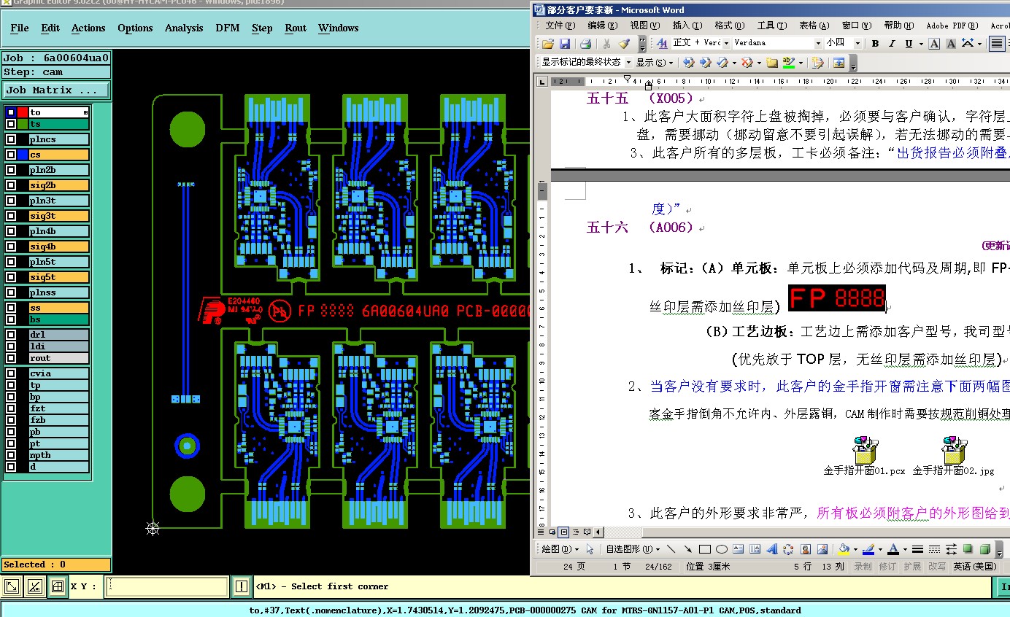The image size is (1010, 617).
Task: Open the Actions menu in Graphic Editor
Action: click(88, 28)
